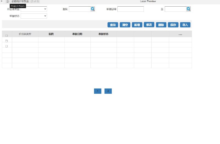Click the 清空 button
Screen dimensions: 220x144
point(125,25)
